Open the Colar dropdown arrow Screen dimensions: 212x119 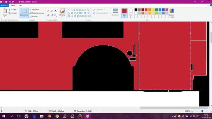5,17
